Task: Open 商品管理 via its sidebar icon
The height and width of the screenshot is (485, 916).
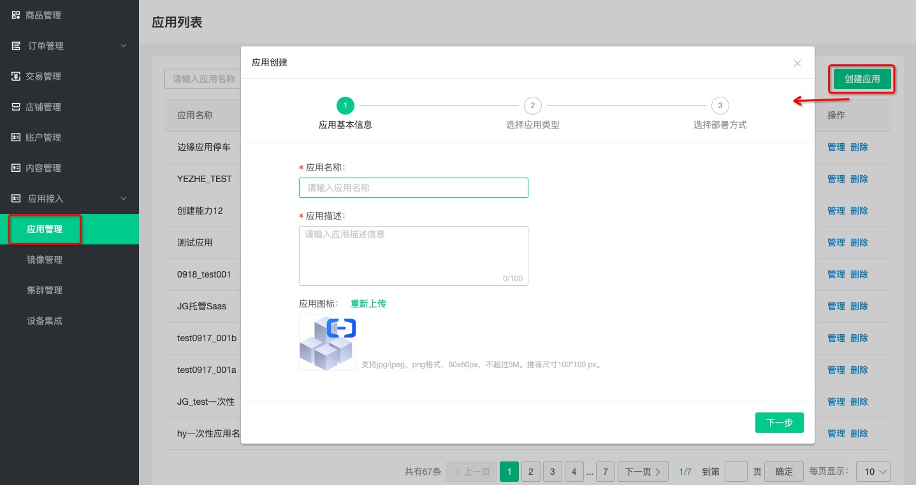Action: point(16,15)
